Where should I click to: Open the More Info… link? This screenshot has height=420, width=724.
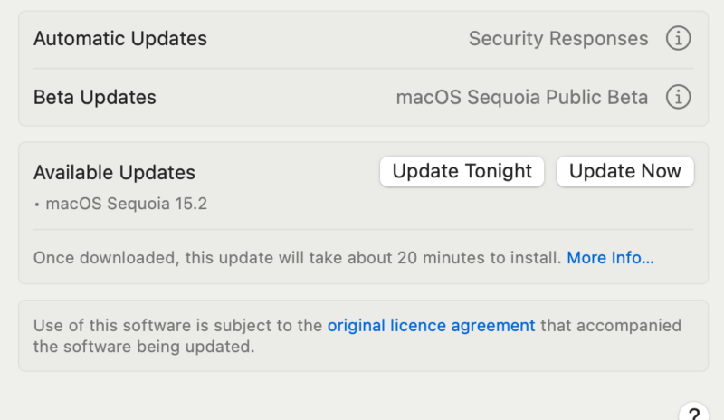pyautogui.click(x=610, y=258)
